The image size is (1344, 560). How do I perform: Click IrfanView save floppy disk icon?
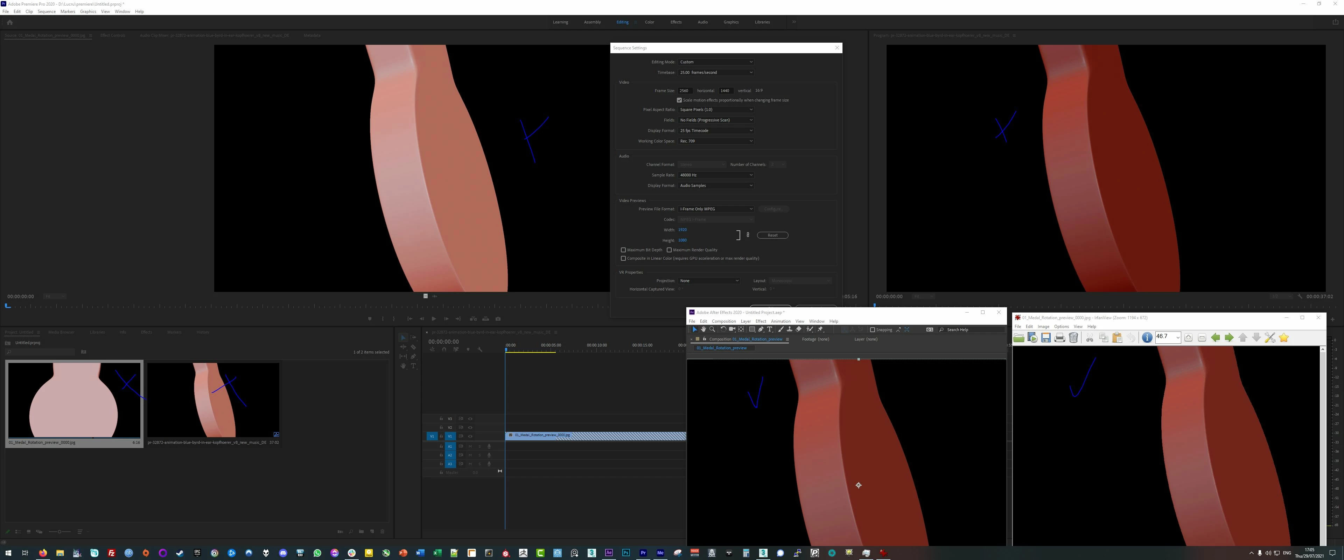(1045, 338)
